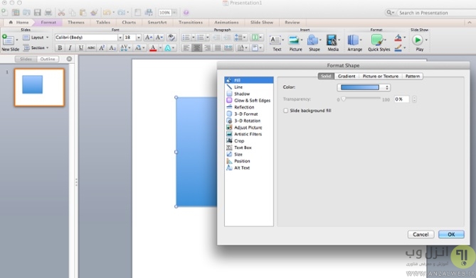Select Line in Format Shape list
476x278 pixels.
(x=249, y=87)
